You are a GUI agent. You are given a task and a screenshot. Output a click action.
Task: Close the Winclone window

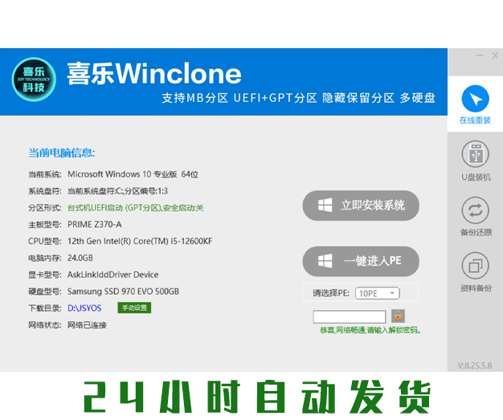coord(495,55)
